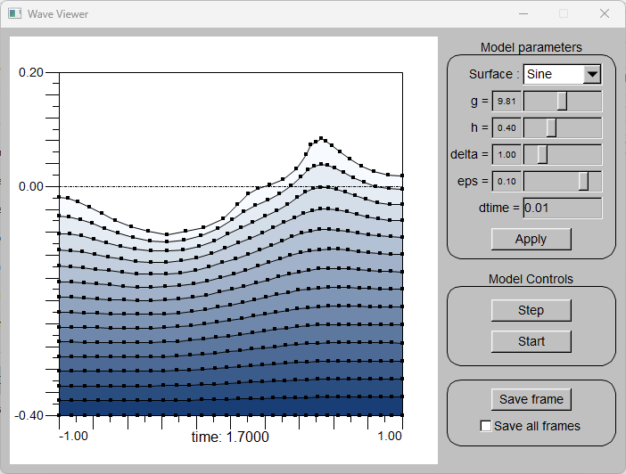Click the Save frame button
Screen dimensions: 626x474
[531, 399]
